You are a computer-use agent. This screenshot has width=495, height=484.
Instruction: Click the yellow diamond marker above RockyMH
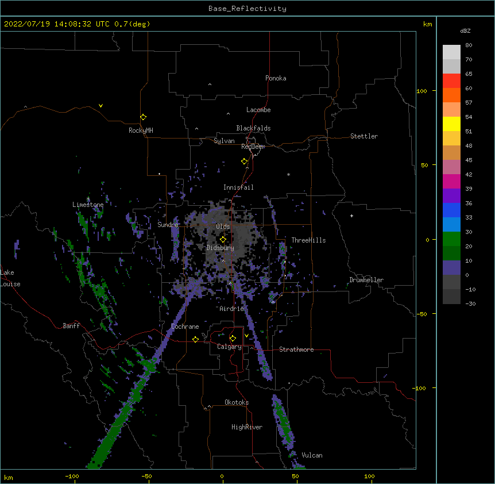[x=144, y=117]
